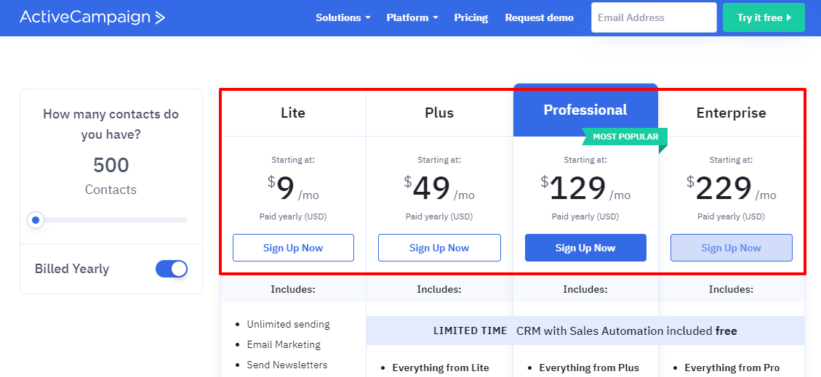Sign up for the Plus plan
821x377 pixels.
click(x=439, y=248)
